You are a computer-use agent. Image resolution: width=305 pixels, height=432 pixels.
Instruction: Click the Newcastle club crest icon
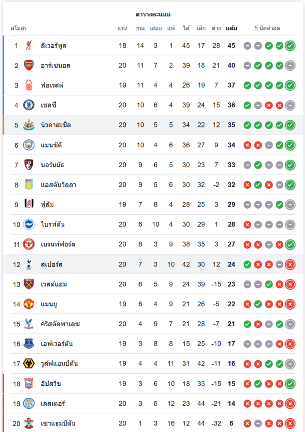click(x=29, y=125)
